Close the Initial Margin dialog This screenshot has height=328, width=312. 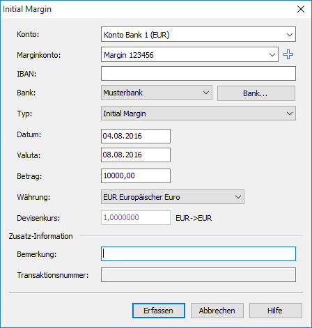pos(301,9)
